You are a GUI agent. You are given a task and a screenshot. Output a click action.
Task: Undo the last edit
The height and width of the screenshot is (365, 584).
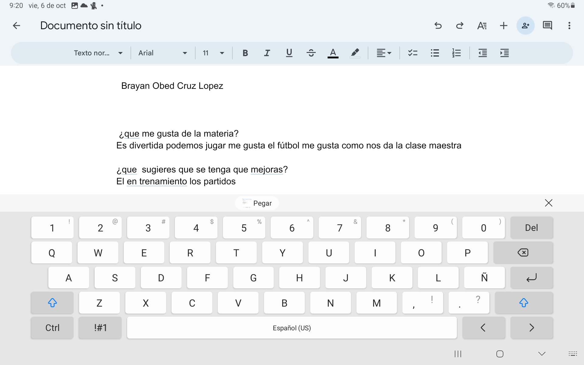(x=438, y=26)
